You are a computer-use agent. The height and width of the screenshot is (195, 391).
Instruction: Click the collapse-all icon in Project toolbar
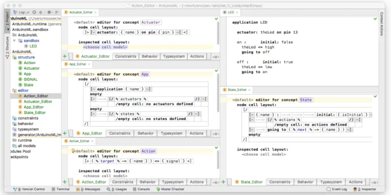coord(41,12)
